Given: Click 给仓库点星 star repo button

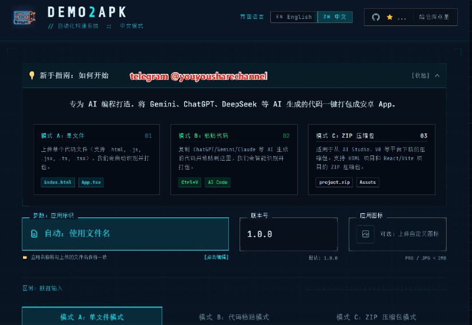Looking at the screenshot, I should pyautogui.click(x=434, y=17).
